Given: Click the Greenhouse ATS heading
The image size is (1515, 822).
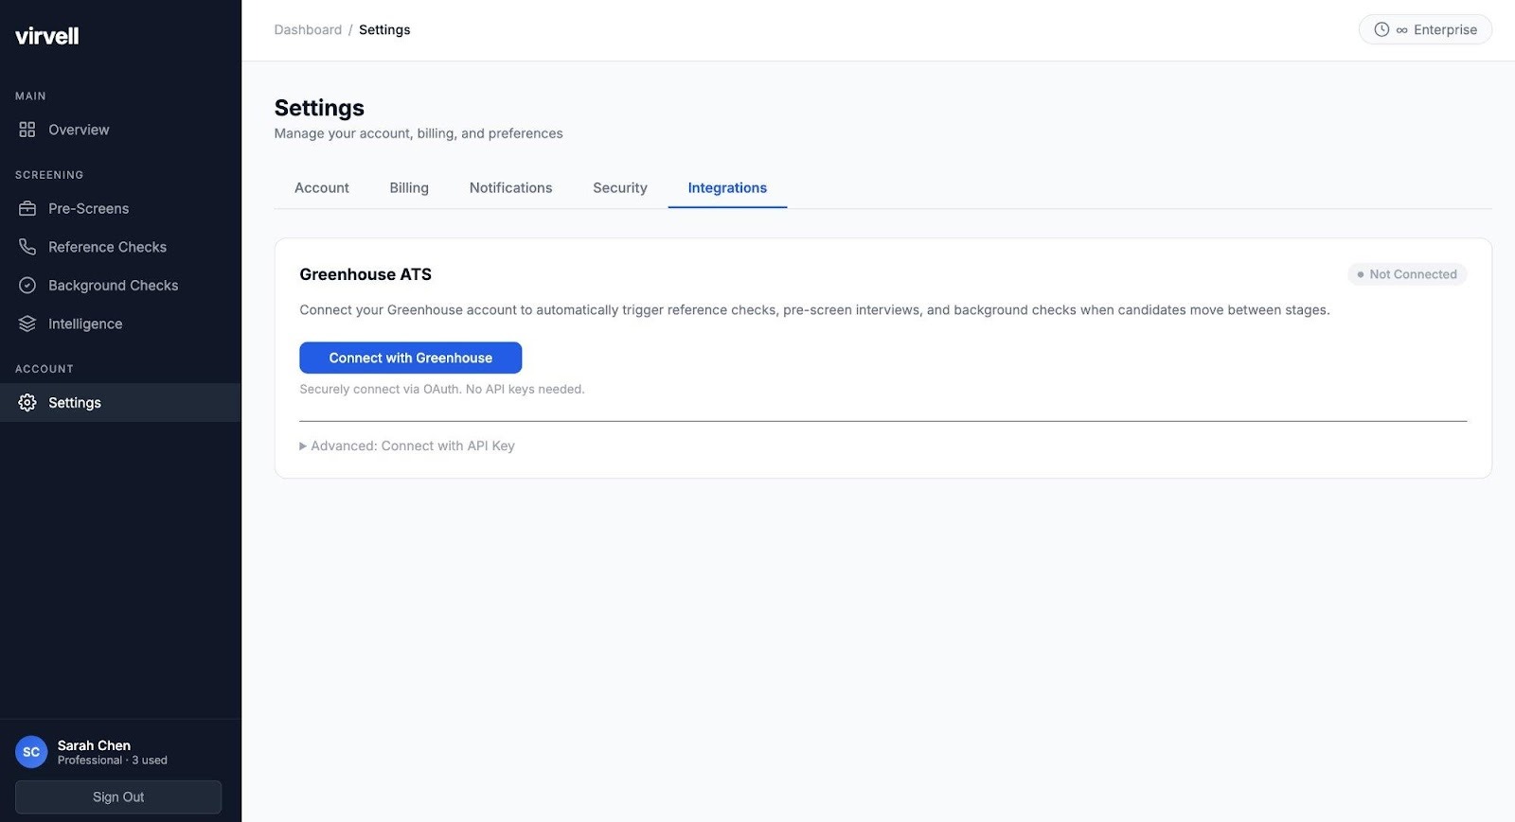Looking at the screenshot, I should coord(365,274).
